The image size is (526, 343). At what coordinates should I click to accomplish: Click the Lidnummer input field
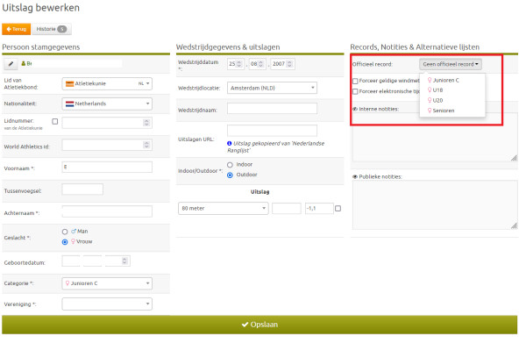[x=107, y=123]
